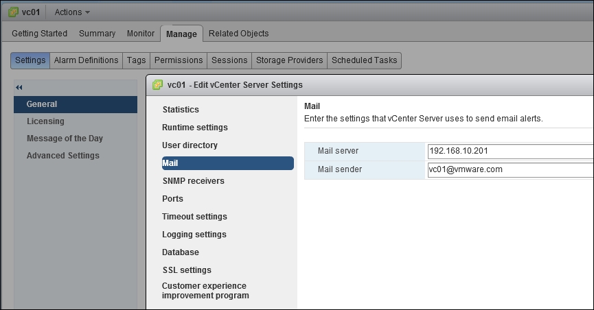594x310 pixels.
Task: Open Statistics settings category
Action: point(181,109)
